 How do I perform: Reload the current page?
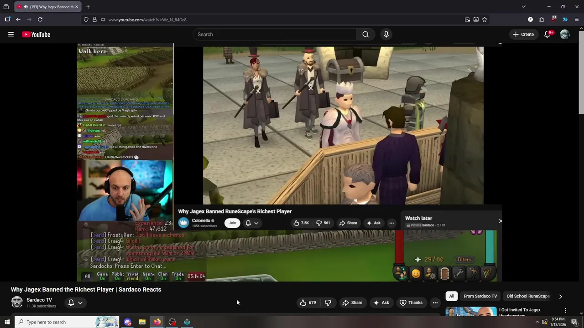point(40,20)
